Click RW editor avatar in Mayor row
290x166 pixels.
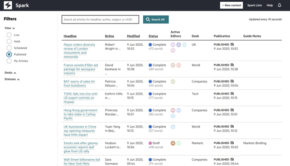point(184,45)
